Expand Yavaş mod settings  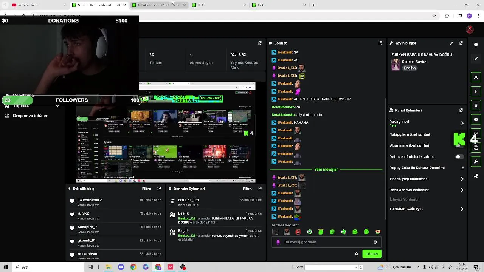coord(462,123)
